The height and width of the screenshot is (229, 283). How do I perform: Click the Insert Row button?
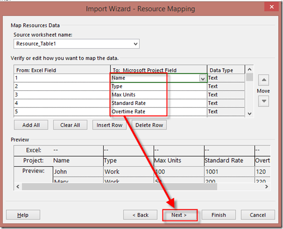tap(109, 125)
